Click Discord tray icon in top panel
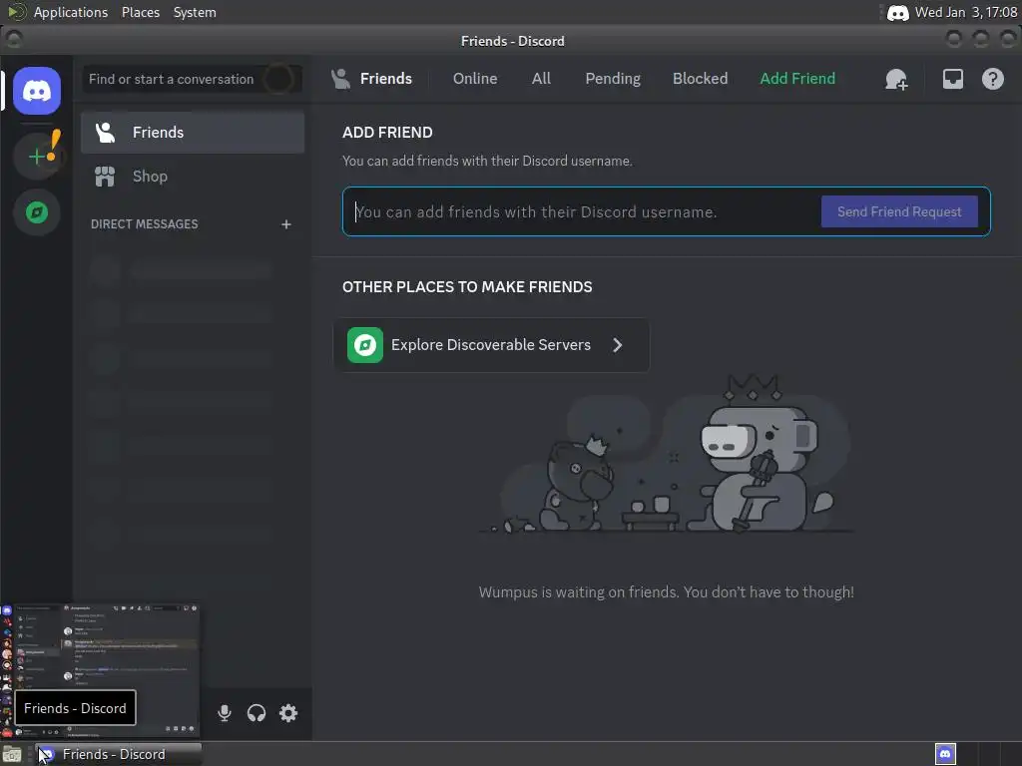Screen dimensions: 1022x766 point(897,12)
